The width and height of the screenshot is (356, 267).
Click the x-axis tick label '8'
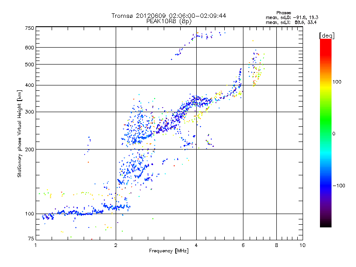point(276,245)
